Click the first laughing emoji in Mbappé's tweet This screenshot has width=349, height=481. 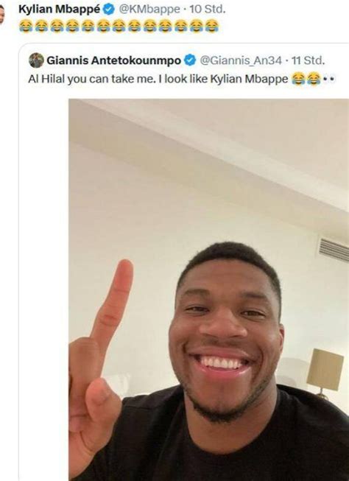tap(26, 27)
